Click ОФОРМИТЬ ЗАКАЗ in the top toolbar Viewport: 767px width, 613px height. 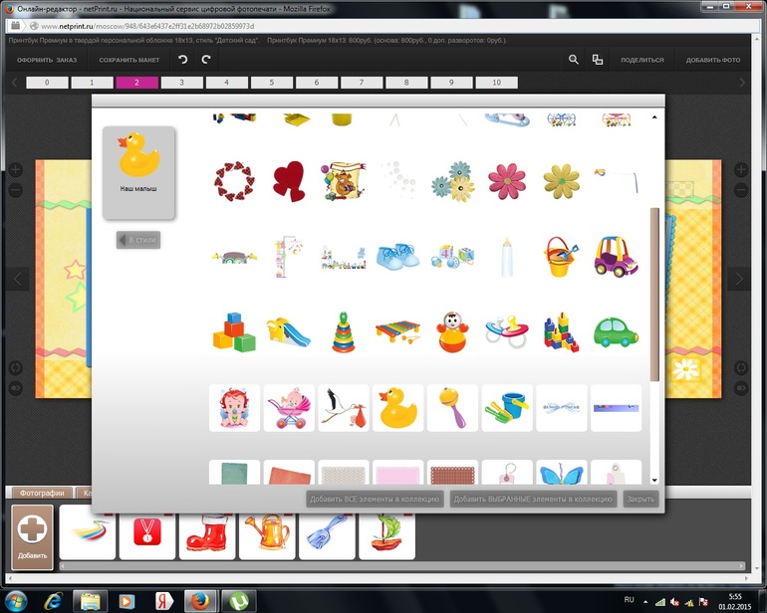pos(47,60)
